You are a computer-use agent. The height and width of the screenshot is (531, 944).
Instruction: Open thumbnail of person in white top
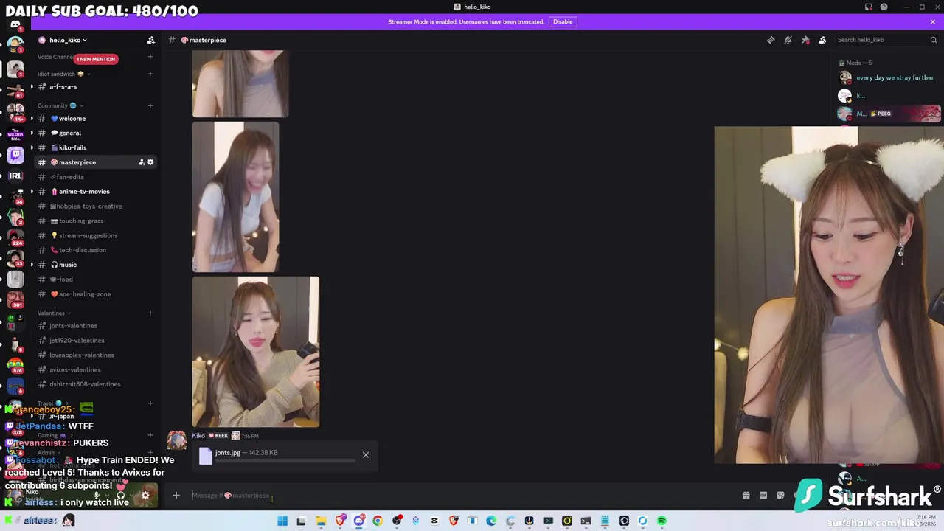236,197
